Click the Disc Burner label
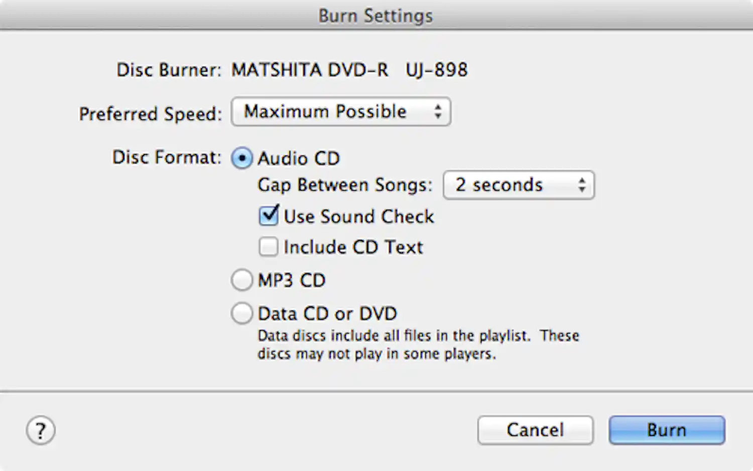Viewport: 753px width, 471px height. pyautogui.click(x=169, y=70)
